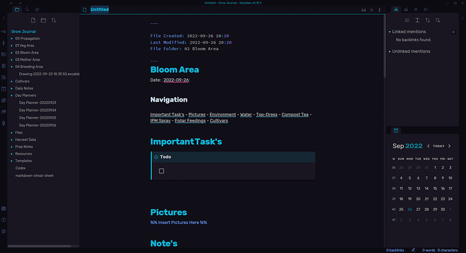Open the markdown-cheat-sheet note
The width and height of the screenshot is (466, 253).
[x=34, y=176]
